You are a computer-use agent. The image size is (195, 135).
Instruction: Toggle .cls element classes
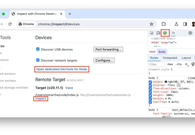tap(178, 64)
